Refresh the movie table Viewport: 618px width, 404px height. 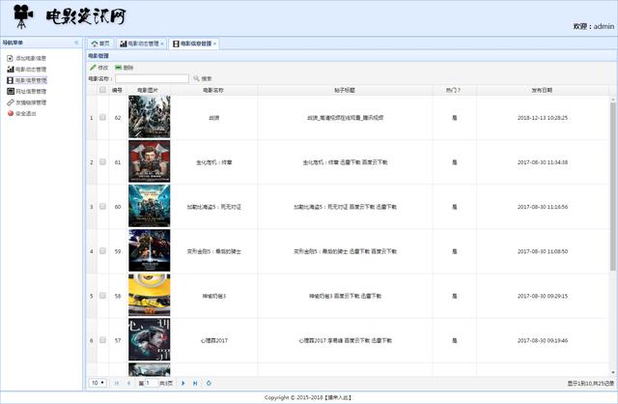(209, 383)
